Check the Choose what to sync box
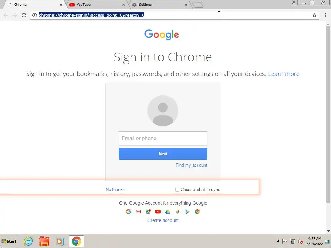This screenshot has width=331, height=248. coord(177,190)
